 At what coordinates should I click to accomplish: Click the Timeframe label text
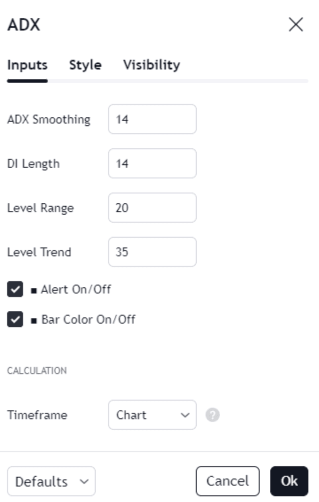pos(37,415)
